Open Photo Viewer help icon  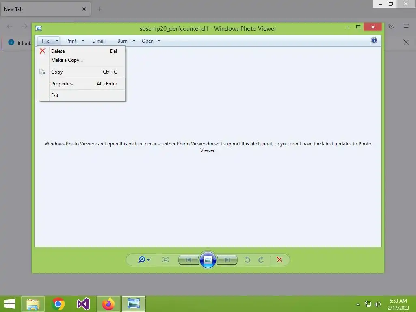pos(374,40)
